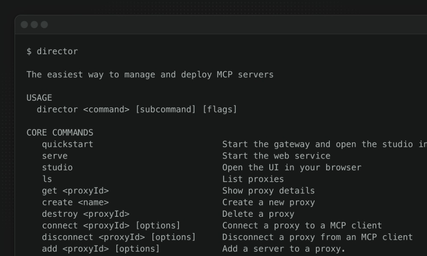
Task: Select the connect <proxyId> command line
Action: coord(111,225)
